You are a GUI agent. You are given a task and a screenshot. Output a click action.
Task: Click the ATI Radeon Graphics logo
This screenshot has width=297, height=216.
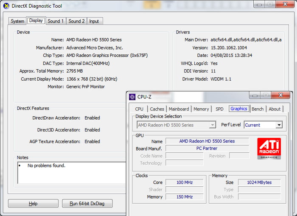pos(269,149)
